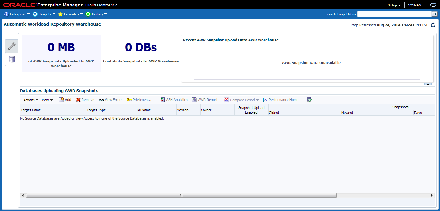Expand the Actions dropdown
Image resolution: width=440 pixels, height=211 pixels.
coord(31,100)
